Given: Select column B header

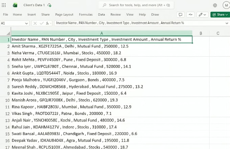Looking at the screenshot, I should [201, 33].
